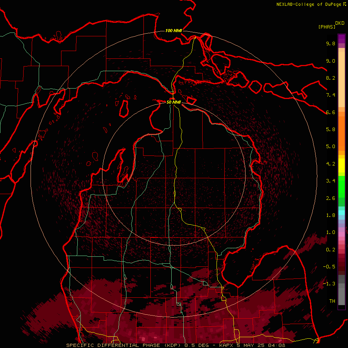Click the NEXLAB-College of DuPage credit text
The width and height of the screenshot is (348, 348).
point(309,4)
